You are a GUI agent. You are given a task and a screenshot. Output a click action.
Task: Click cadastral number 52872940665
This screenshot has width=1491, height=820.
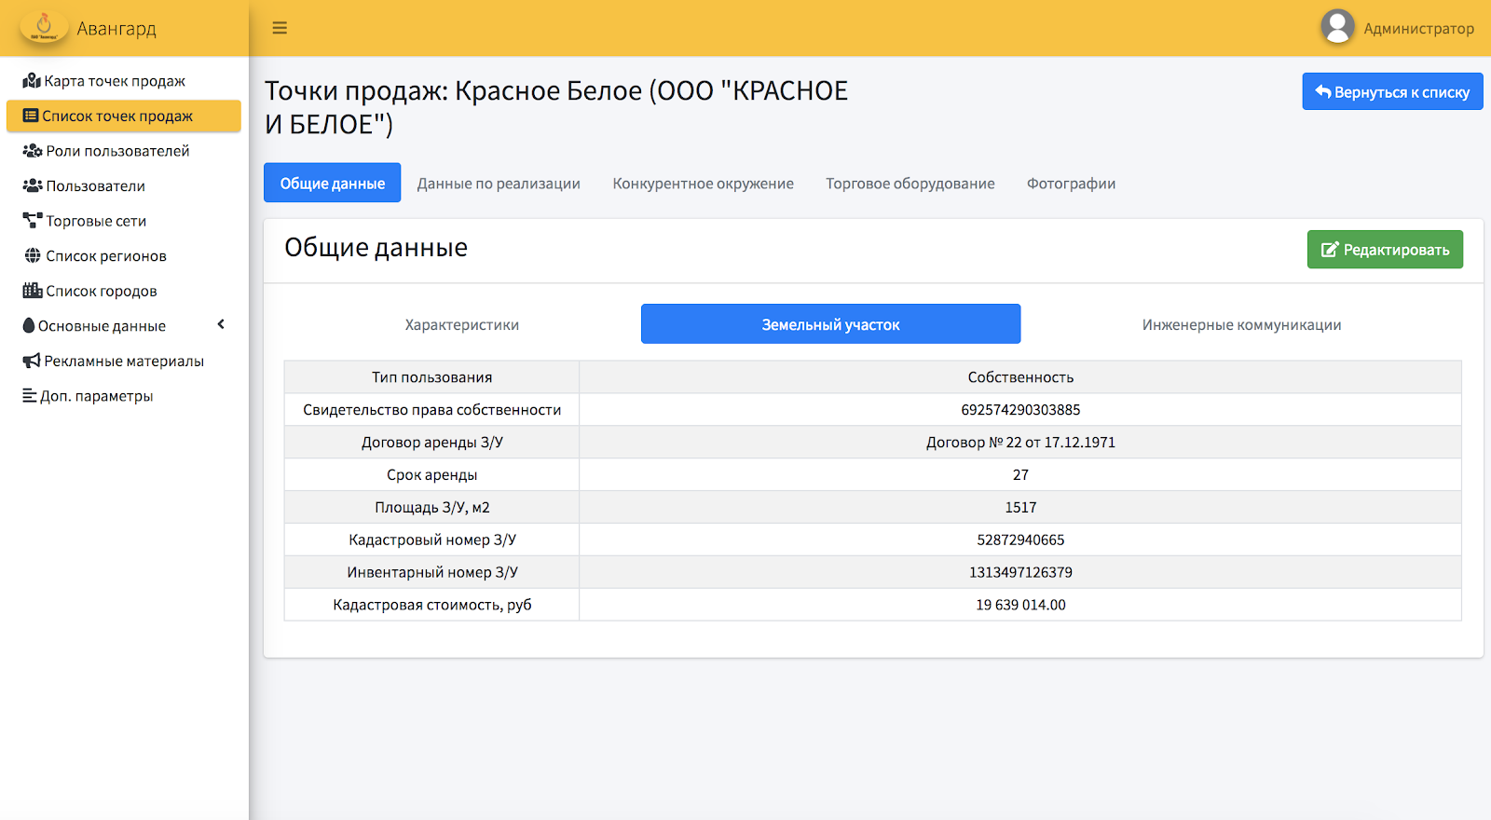pyautogui.click(x=1020, y=540)
